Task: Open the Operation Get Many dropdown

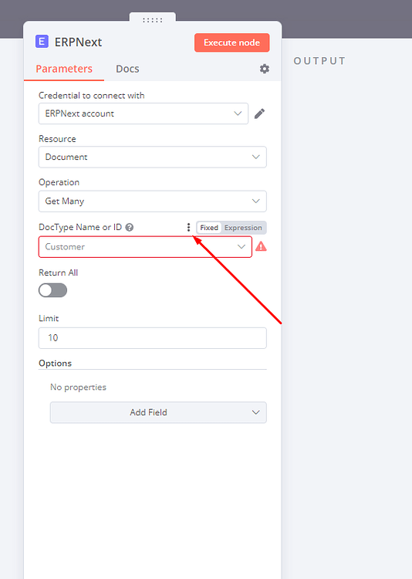Action: click(x=153, y=201)
